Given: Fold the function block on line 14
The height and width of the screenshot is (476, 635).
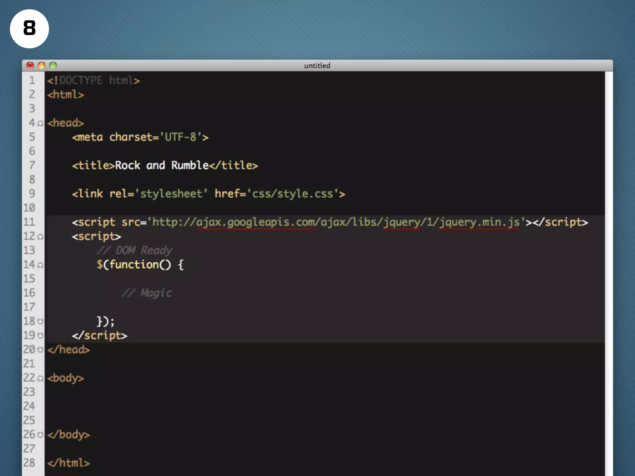Looking at the screenshot, I should coord(40,265).
